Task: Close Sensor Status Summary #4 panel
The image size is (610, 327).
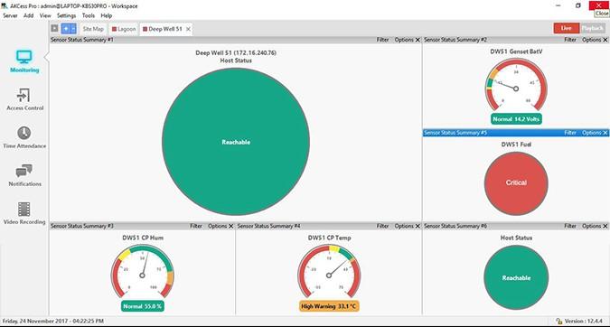Action: pyautogui.click(x=418, y=226)
